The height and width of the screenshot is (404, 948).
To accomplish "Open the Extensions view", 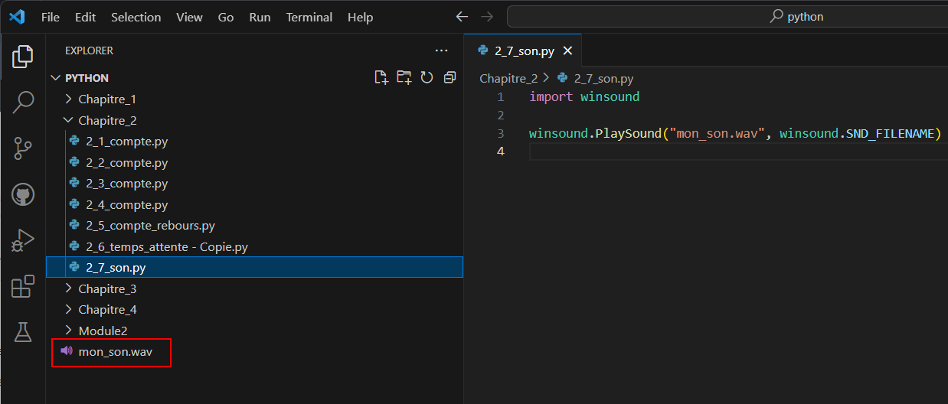I will [23, 286].
